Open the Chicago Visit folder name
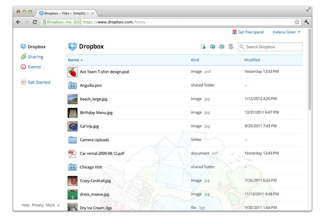This screenshot has height=217, width=326. (91, 167)
